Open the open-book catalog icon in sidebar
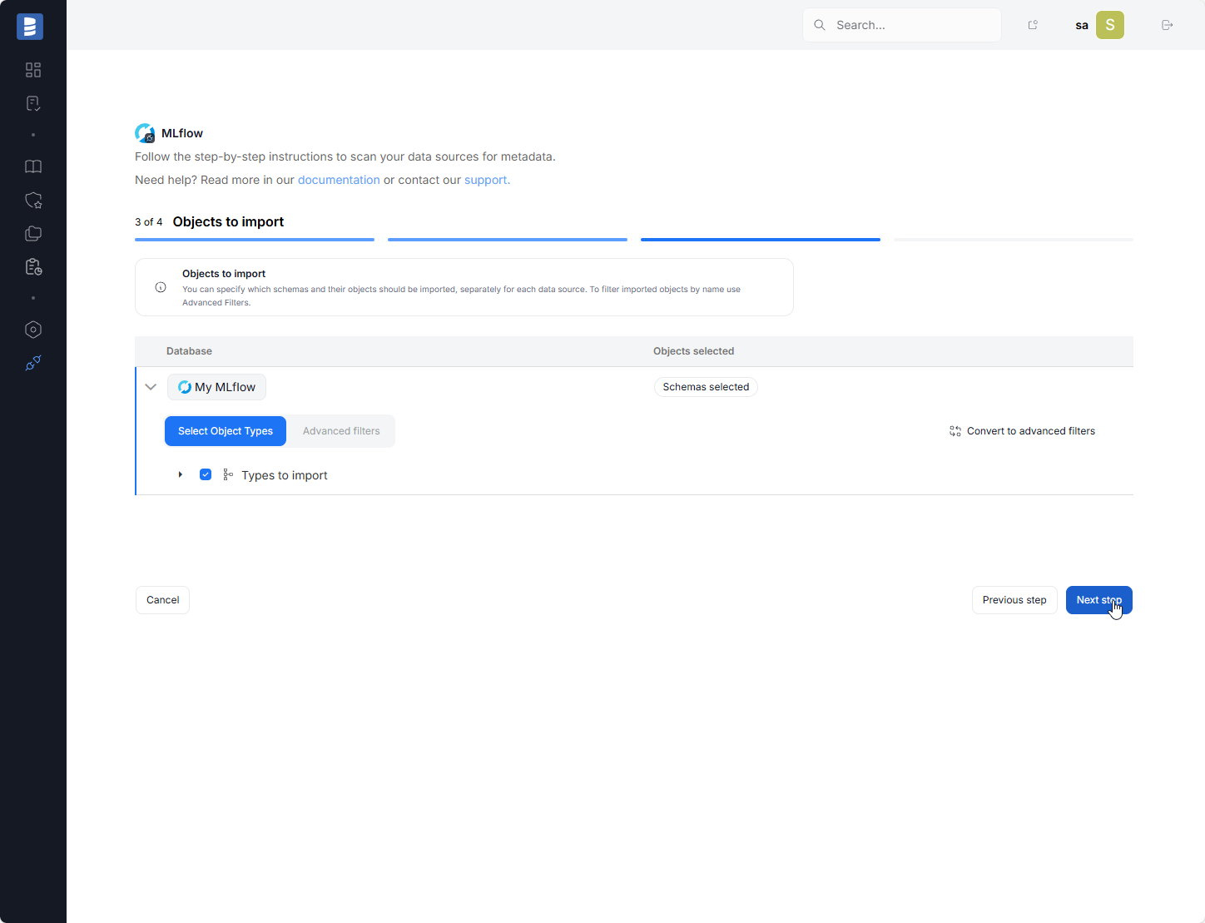The width and height of the screenshot is (1205, 923). pos(33,166)
